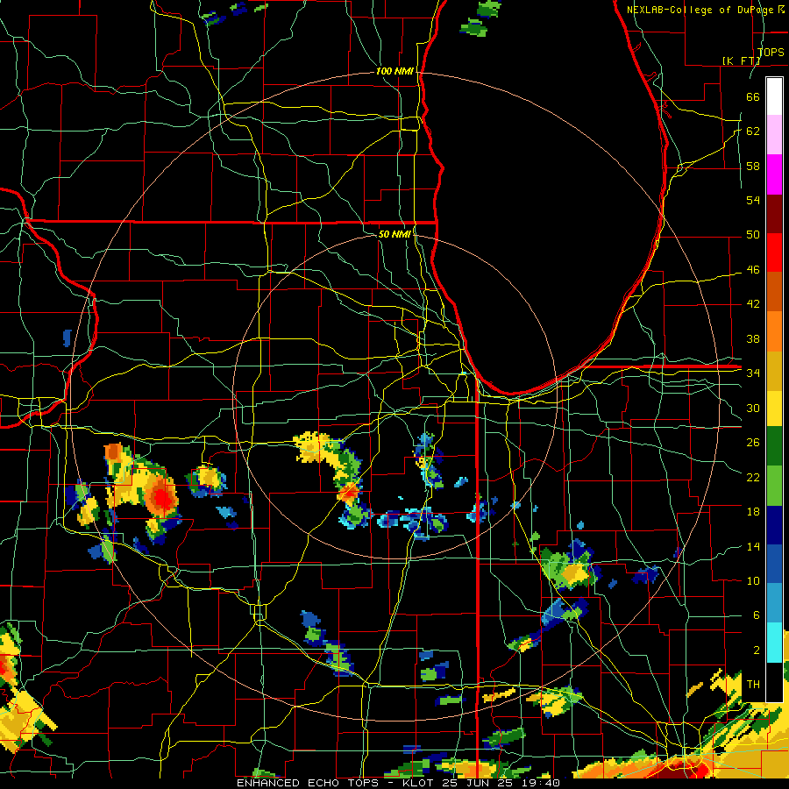Click the 58 value on the legend
789x789 pixels.
point(753,166)
